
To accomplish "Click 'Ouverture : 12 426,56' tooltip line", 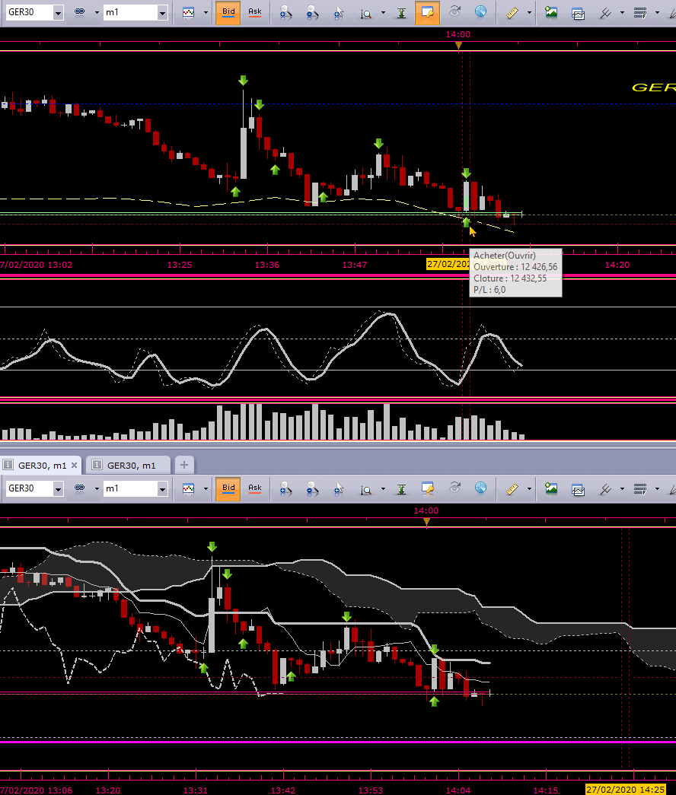I will click(515, 267).
